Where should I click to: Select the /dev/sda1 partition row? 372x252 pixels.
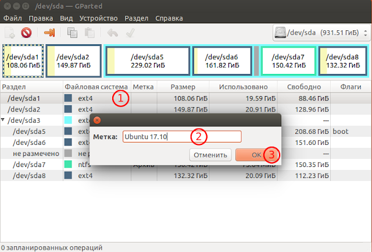coord(186,98)
